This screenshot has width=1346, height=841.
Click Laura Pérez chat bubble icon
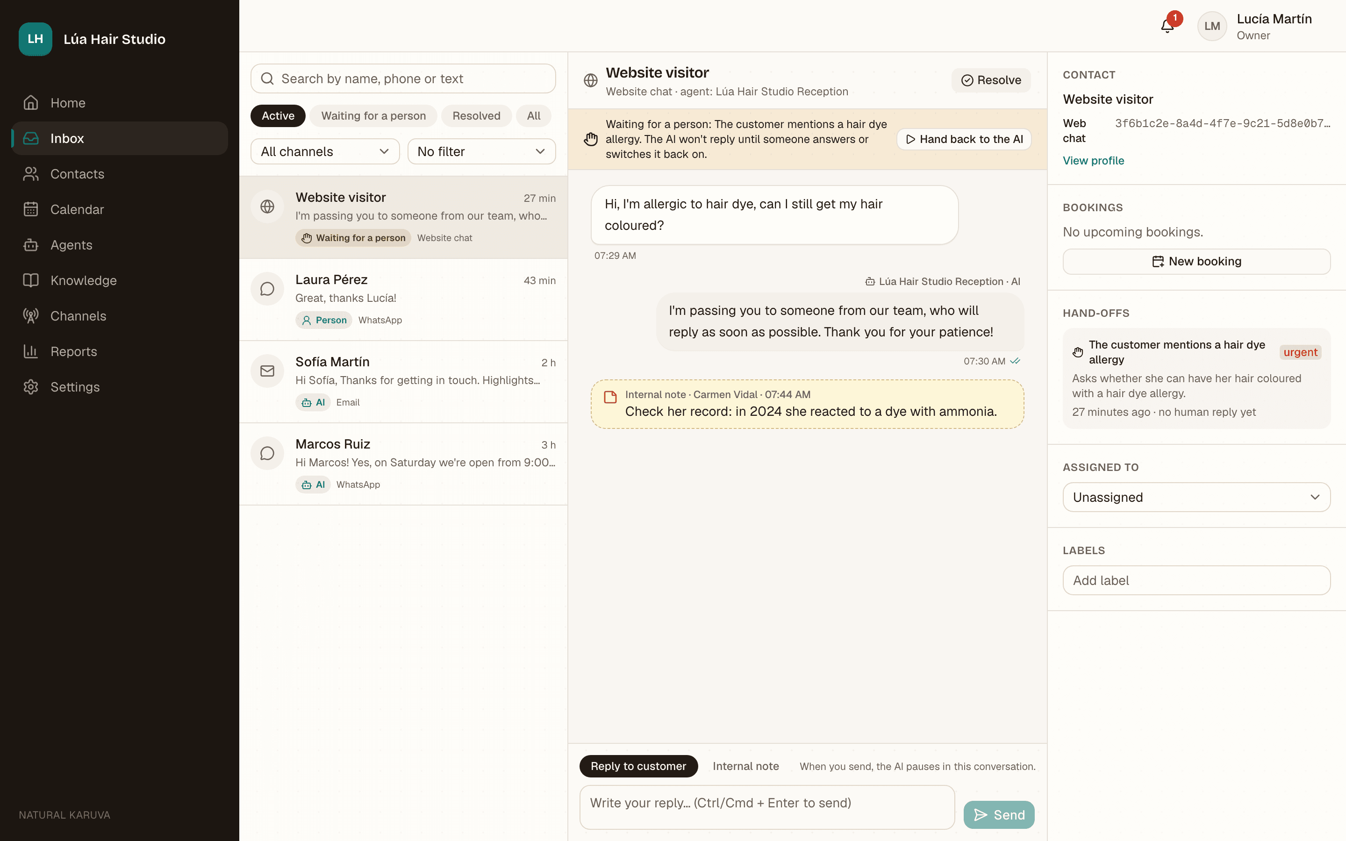coord(267,289)
